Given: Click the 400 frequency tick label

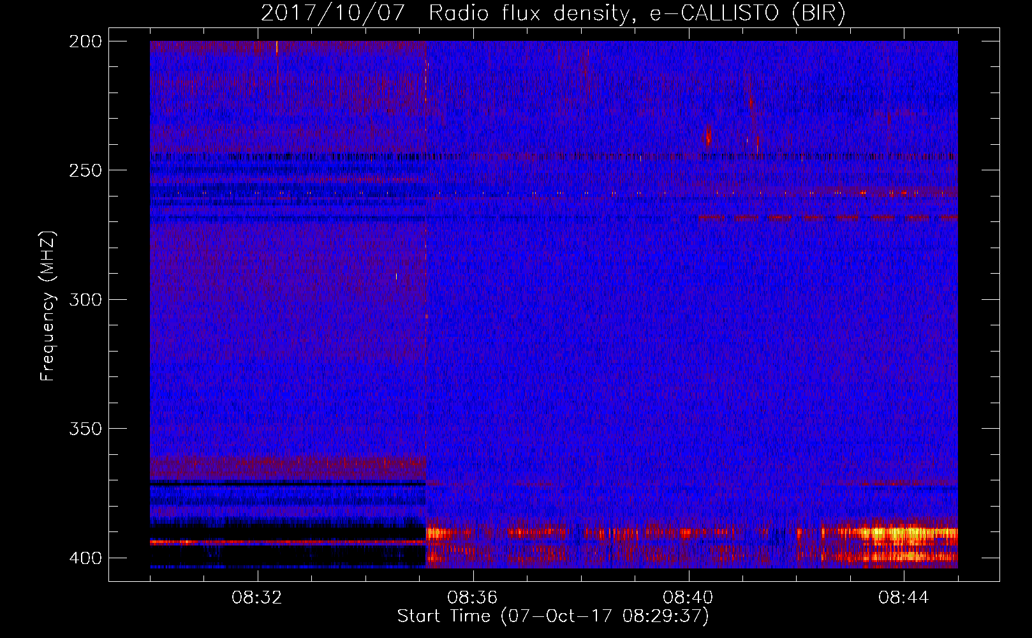Looking at the screenshot, I should coord(85,558).
